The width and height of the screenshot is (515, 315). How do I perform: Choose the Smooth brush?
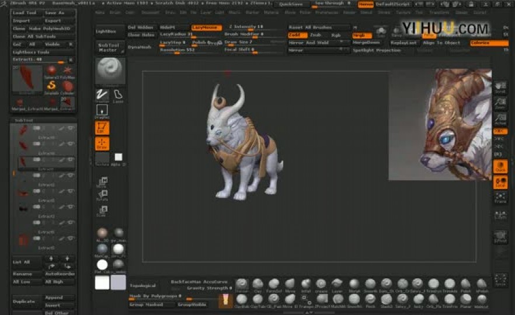(x=370, y=285)
